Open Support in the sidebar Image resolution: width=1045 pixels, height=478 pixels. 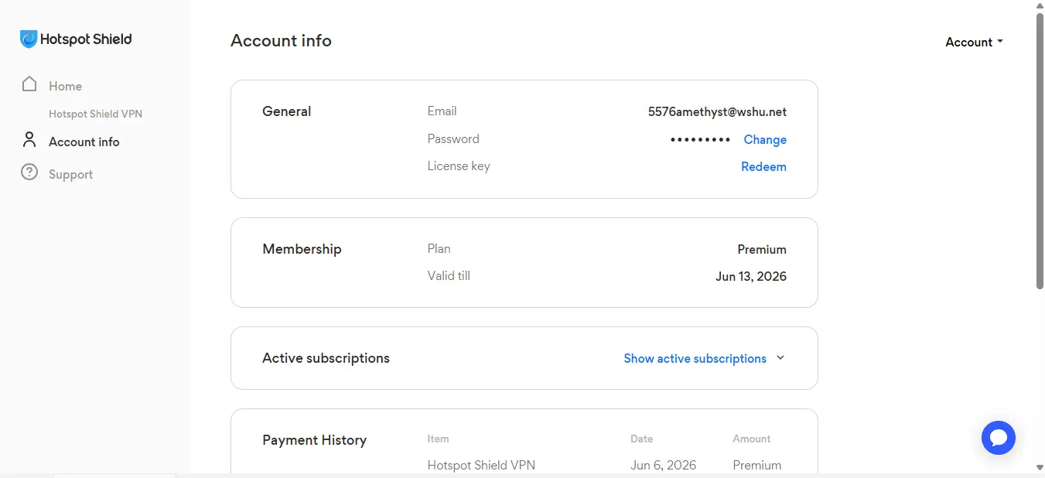pyautogui.click(x=70, y=175)
